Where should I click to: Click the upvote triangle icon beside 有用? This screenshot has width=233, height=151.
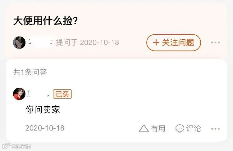point(144,128)
